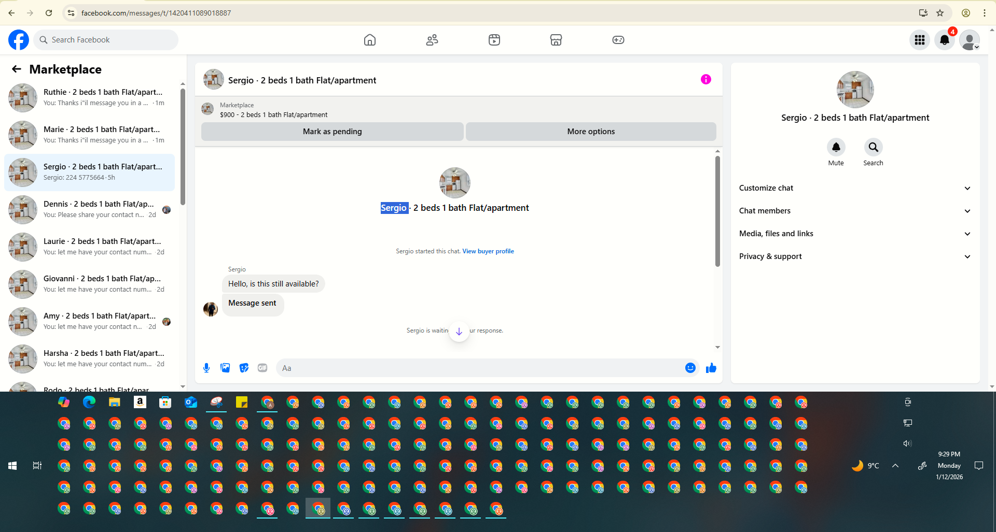The image size is (996, 532).
Task: Open the $900 Marketplace listing banner
Action: point(459,110)
